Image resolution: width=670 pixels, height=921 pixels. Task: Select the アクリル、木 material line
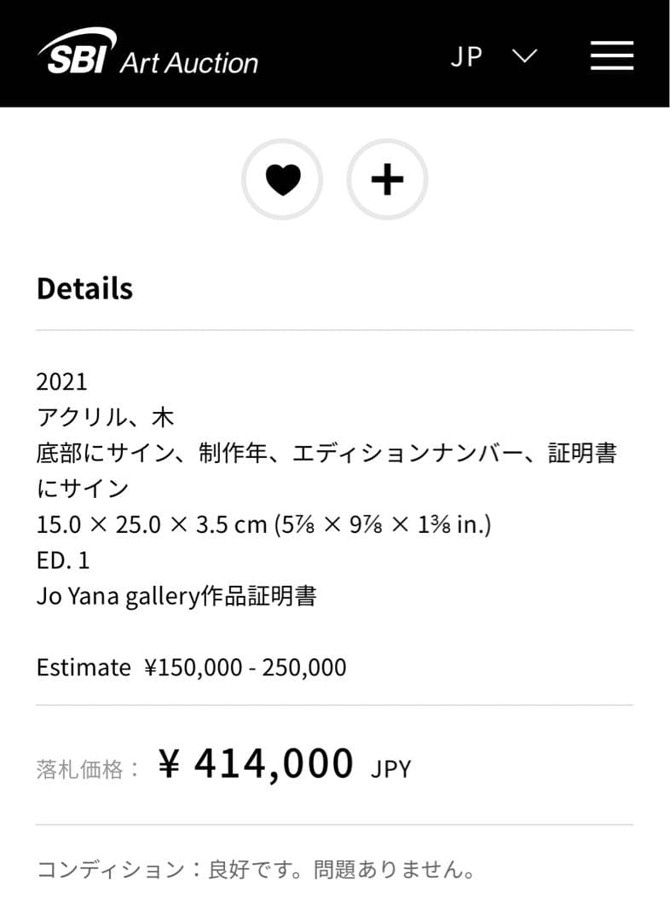coord(106,417)
